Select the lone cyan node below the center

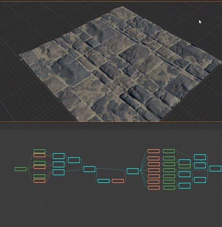pyautogui.click(x=103, y=181)
